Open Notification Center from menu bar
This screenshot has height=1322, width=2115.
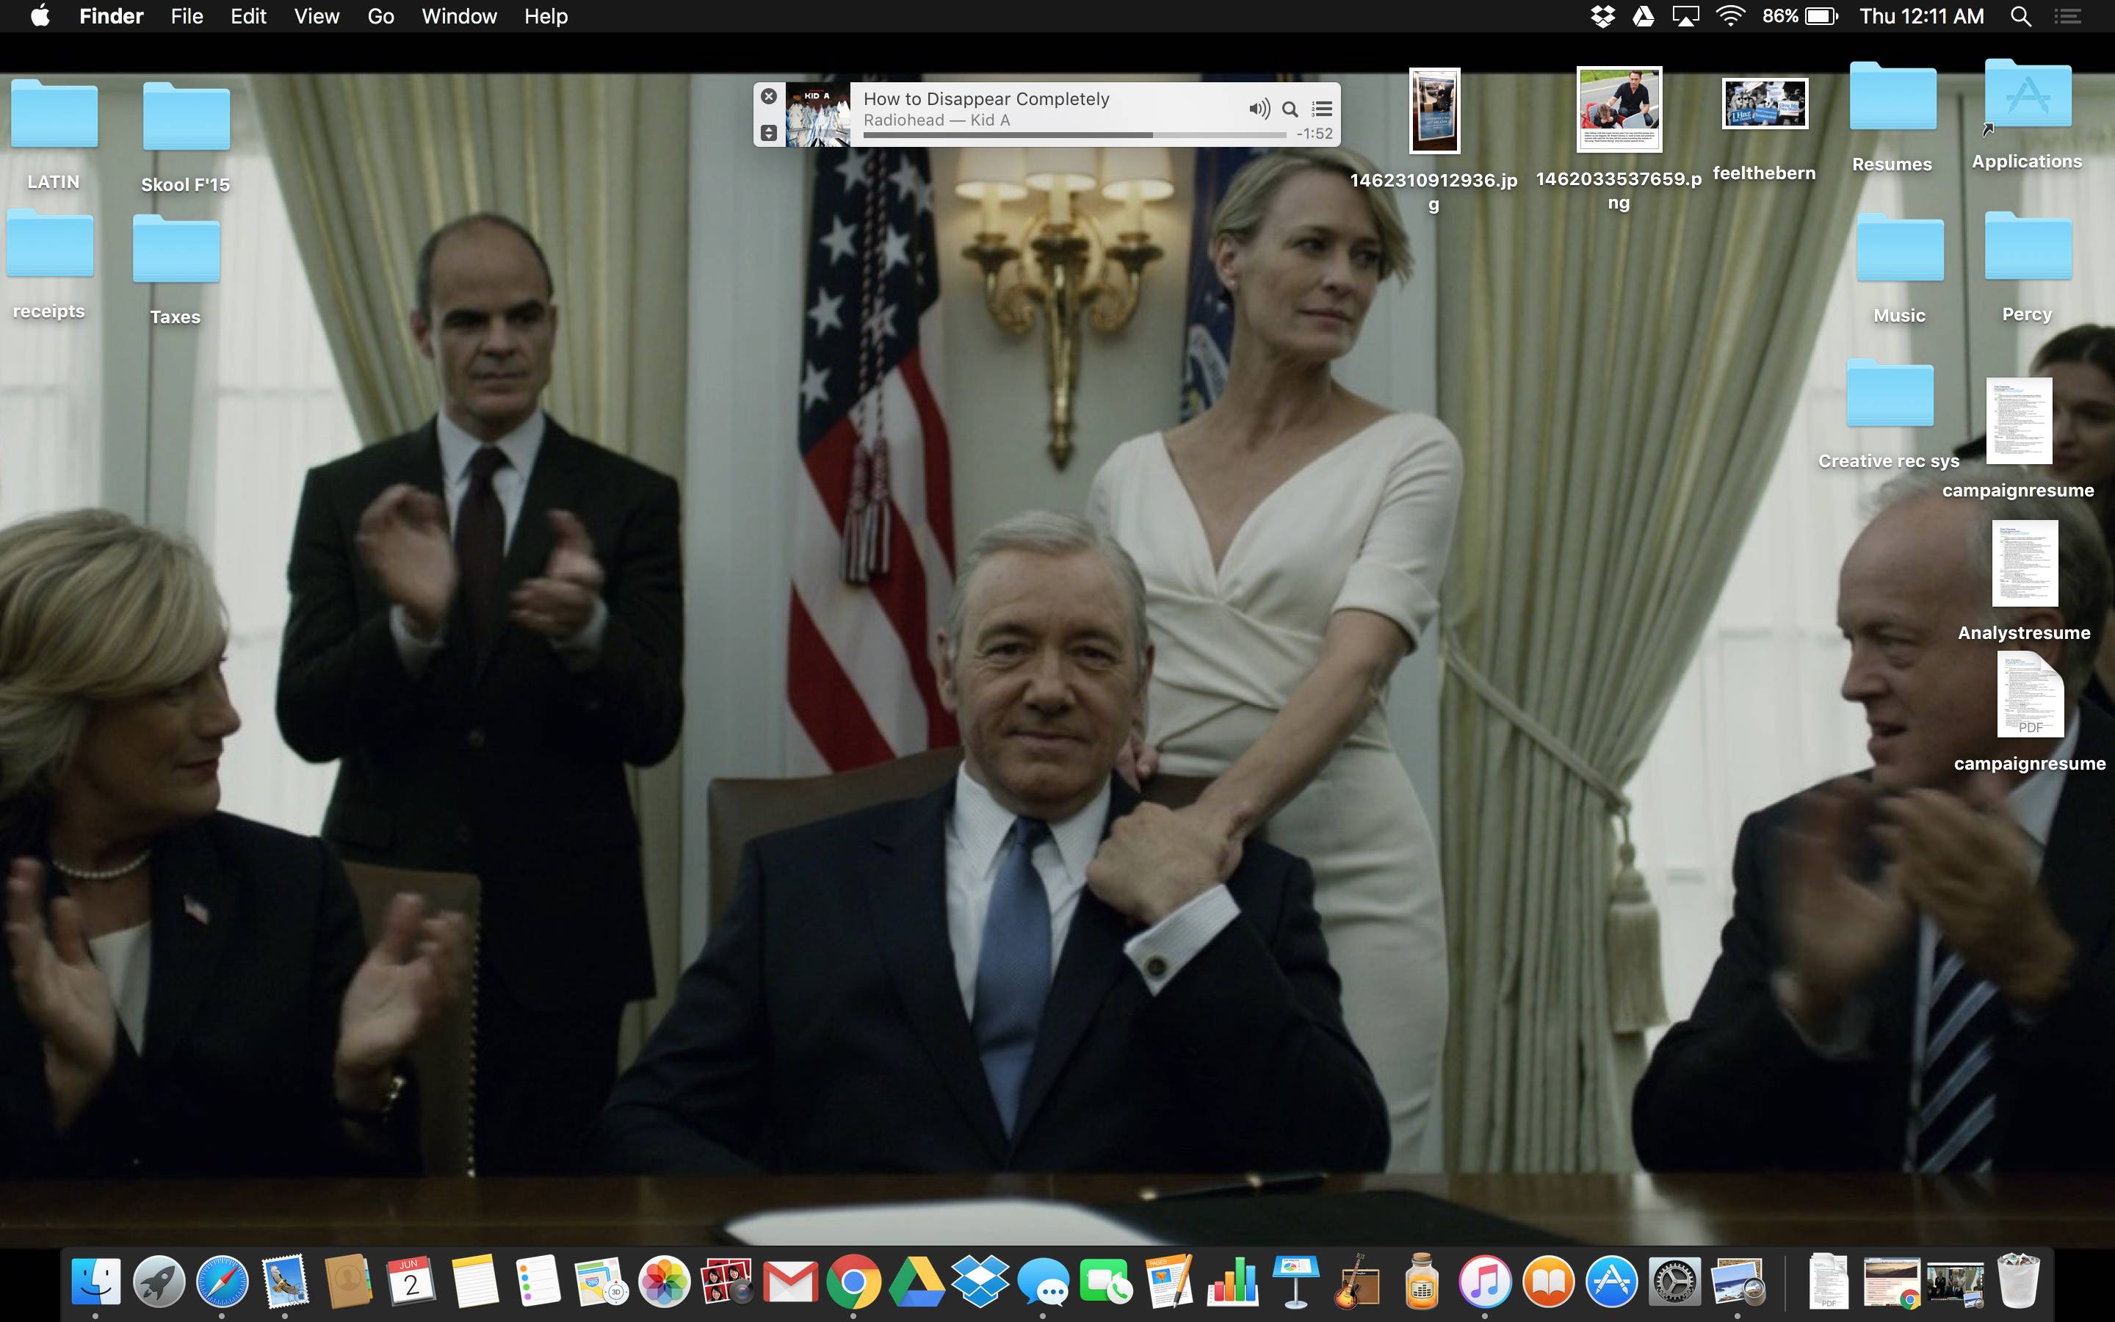(2068, 15)
